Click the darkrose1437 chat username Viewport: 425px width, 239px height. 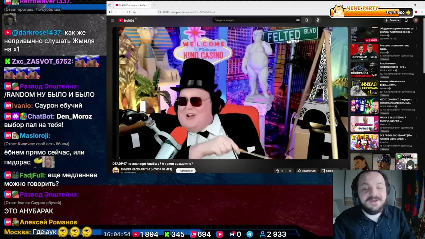[x=37, y=33]
